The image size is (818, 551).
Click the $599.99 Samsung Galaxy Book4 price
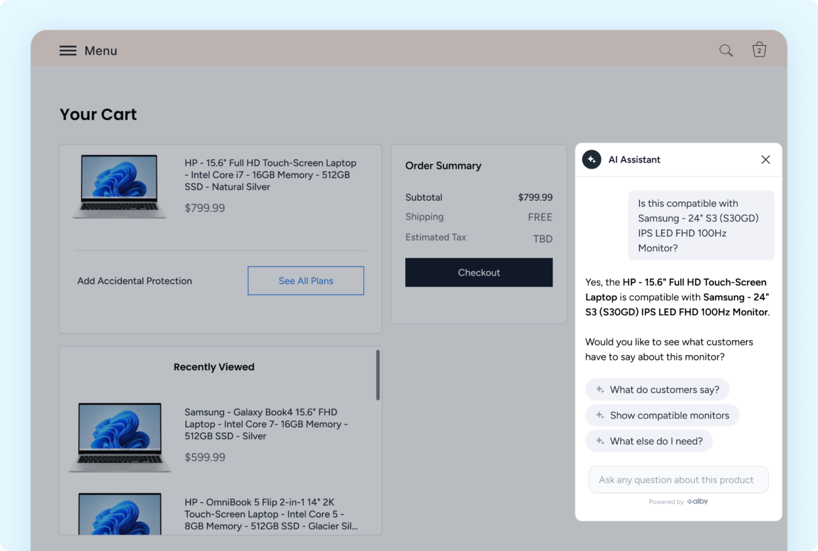[x=205, y=458]
